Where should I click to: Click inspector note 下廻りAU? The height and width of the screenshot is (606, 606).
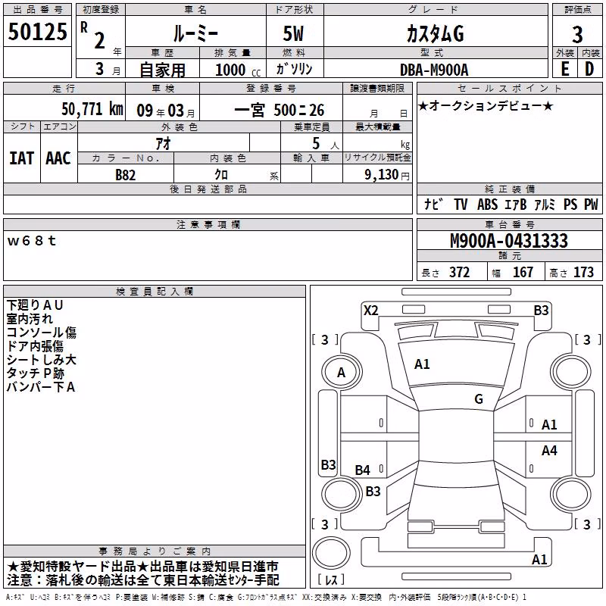point(35,305)
